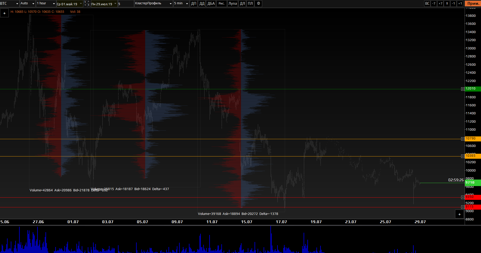Click the value 5 input field

126,4
